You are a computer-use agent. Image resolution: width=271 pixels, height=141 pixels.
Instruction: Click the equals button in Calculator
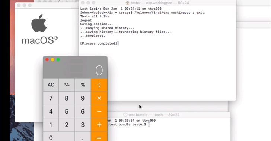point(99,137)
